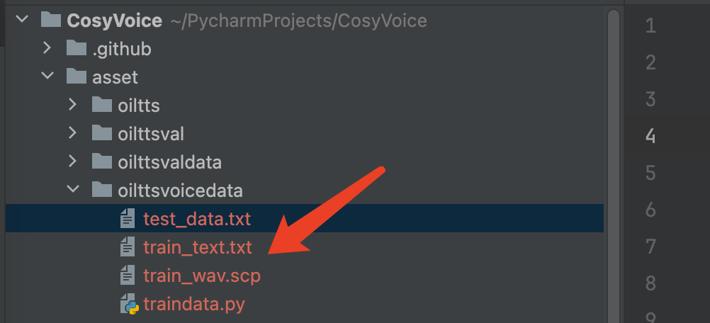
Task: Click line number 4 in the gutter
Action: (650, 135)
